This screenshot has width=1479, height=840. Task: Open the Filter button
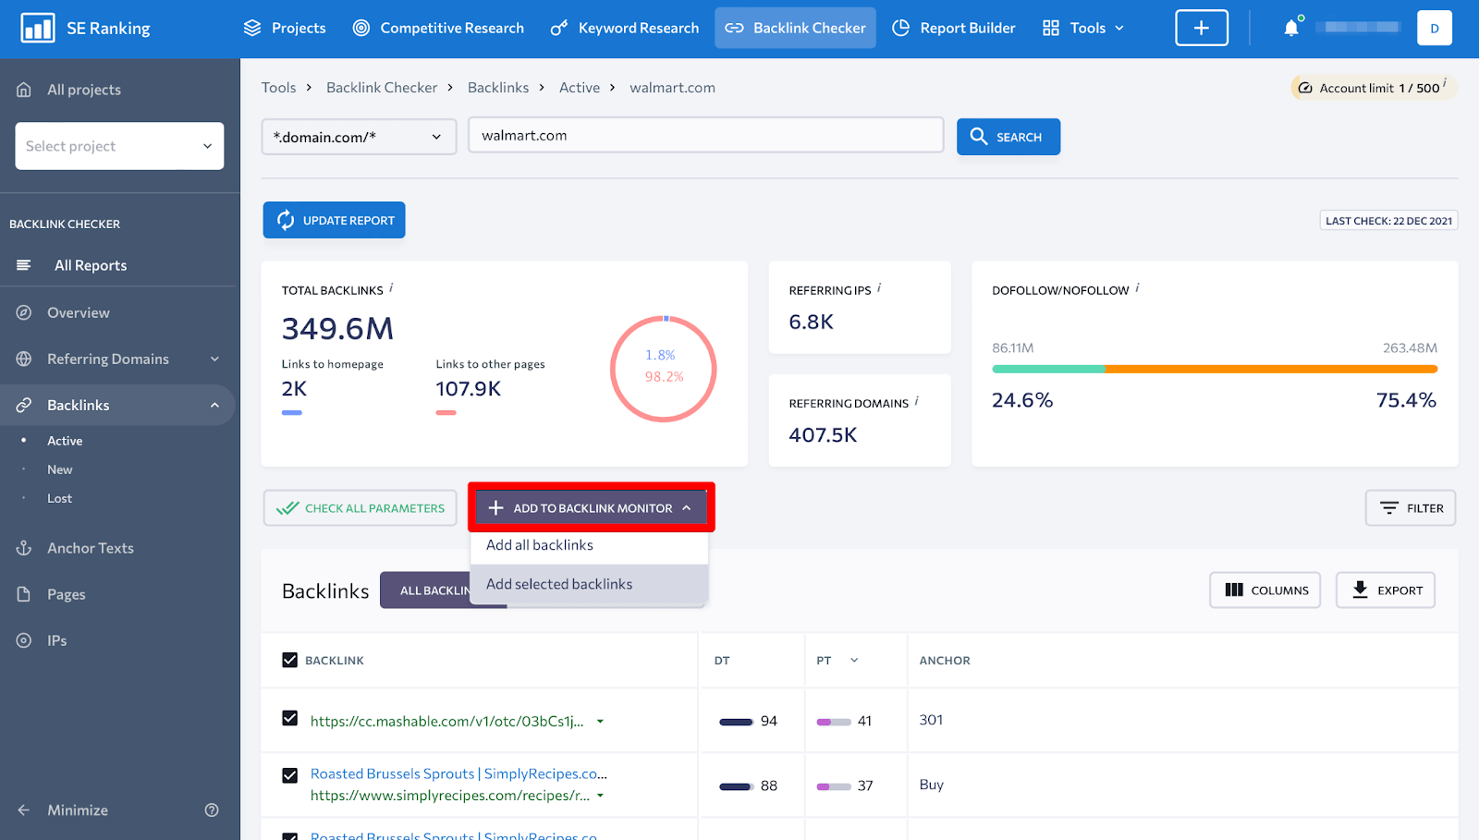(1411, 507)
